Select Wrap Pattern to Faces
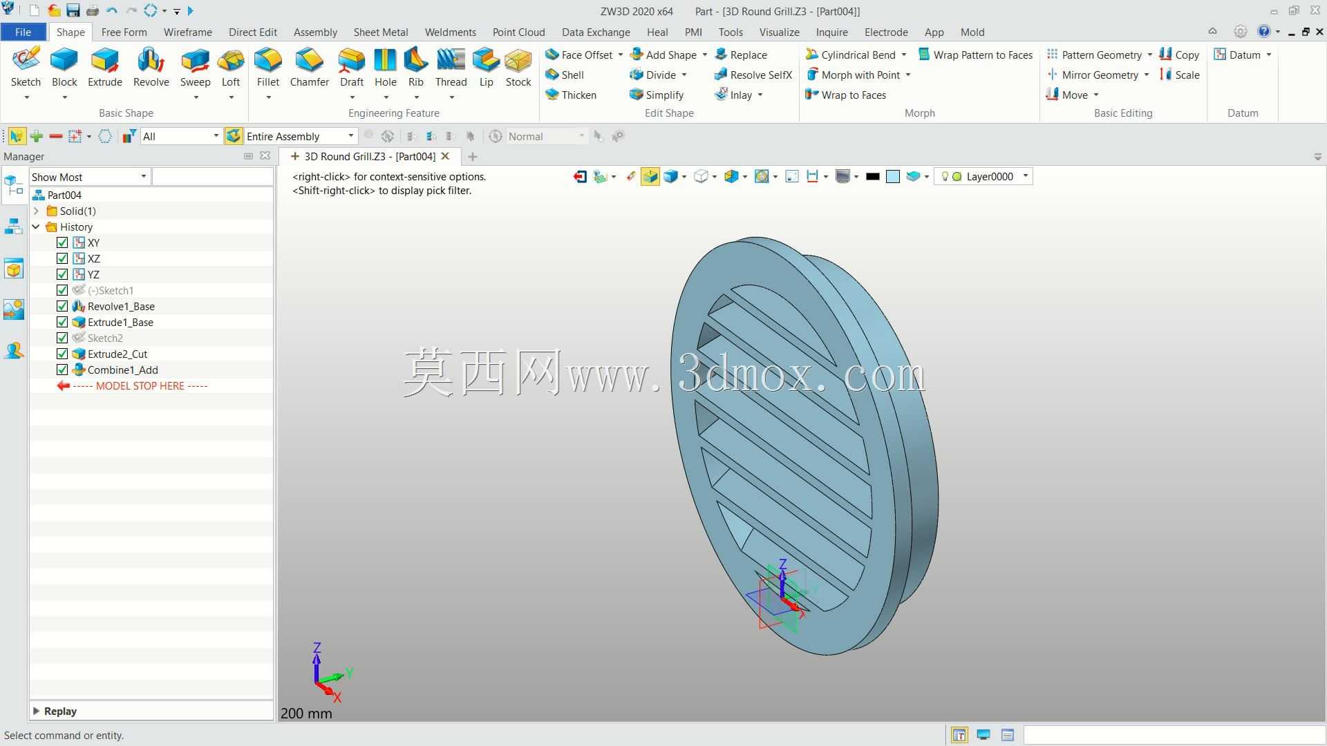1327x746 pixels. pos(975,55)
